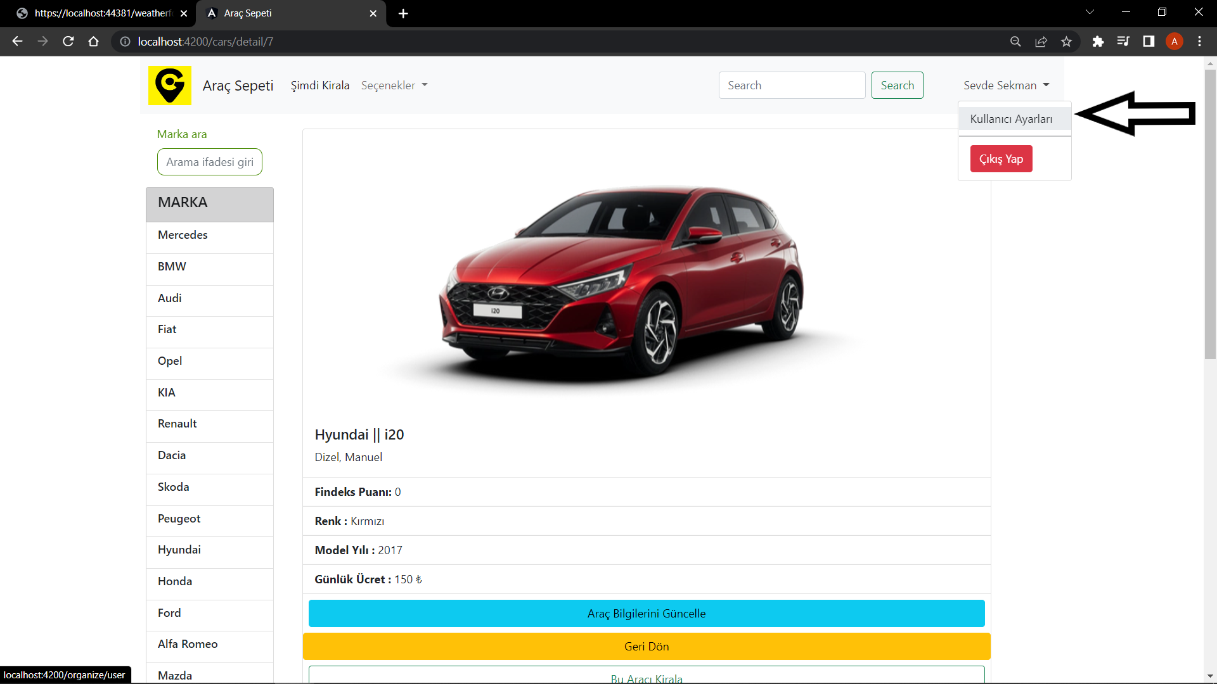The height and width of the screenshot is (684, 1217).
Task: Open the extensions puzzle icon
Action: point(1098,41)
